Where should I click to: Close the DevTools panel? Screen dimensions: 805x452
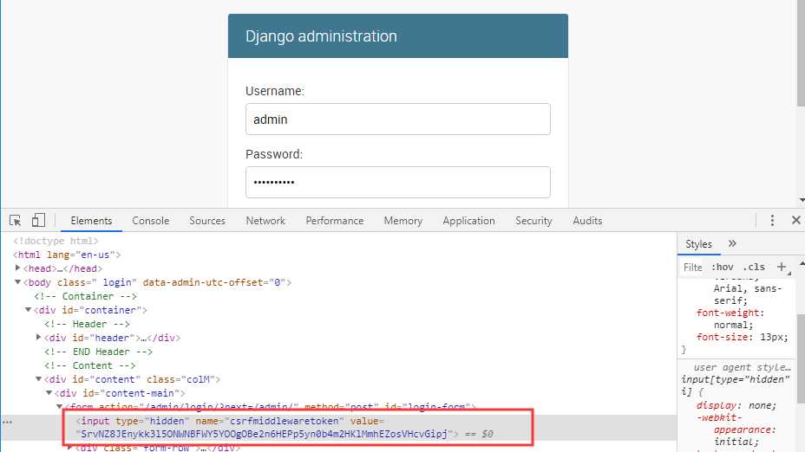click(x=795, y=220)
